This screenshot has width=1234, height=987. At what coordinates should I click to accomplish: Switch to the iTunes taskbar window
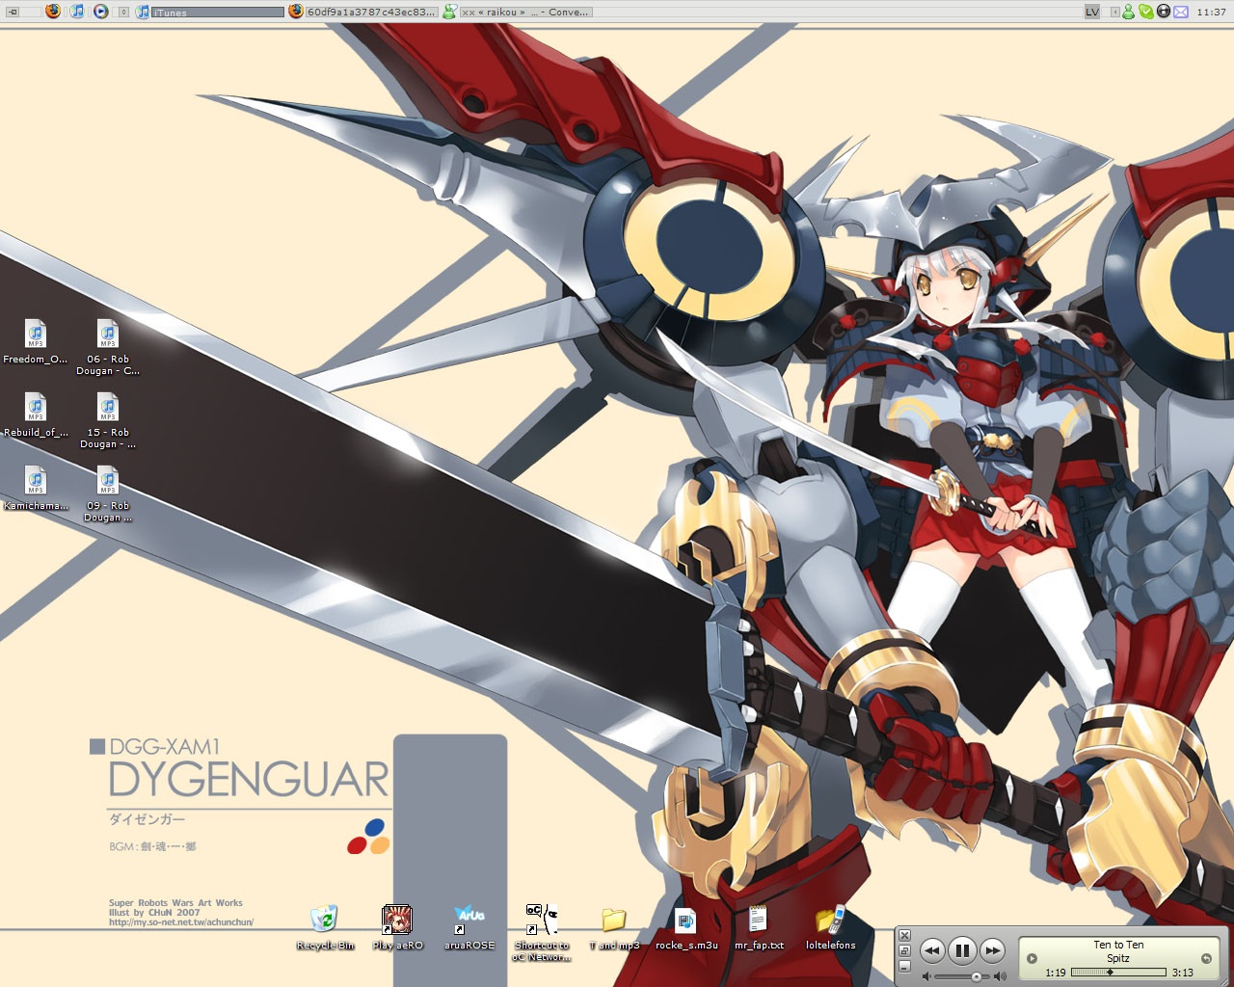pyautogui.click(x=210, y=12)
